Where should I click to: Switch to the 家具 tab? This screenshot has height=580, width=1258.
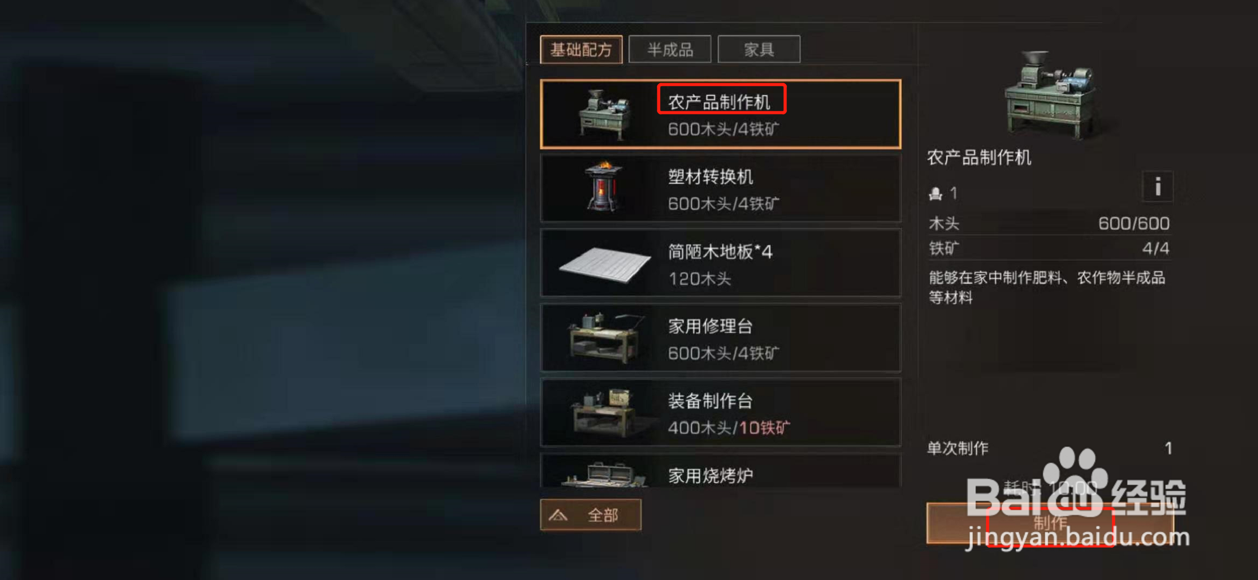(x=759, y=49)
